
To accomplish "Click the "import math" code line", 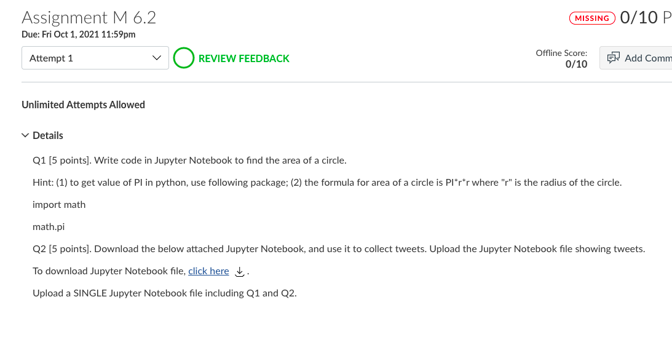I will (x=59, y=204).
